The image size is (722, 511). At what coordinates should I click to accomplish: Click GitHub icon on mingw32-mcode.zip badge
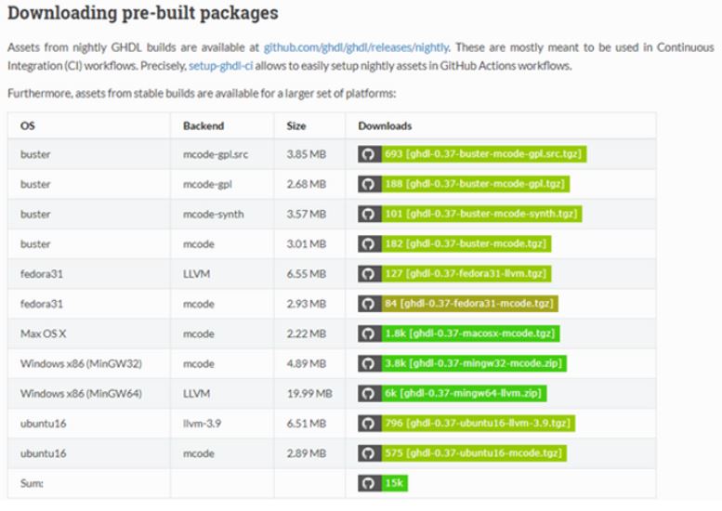[x=369, y=363]
